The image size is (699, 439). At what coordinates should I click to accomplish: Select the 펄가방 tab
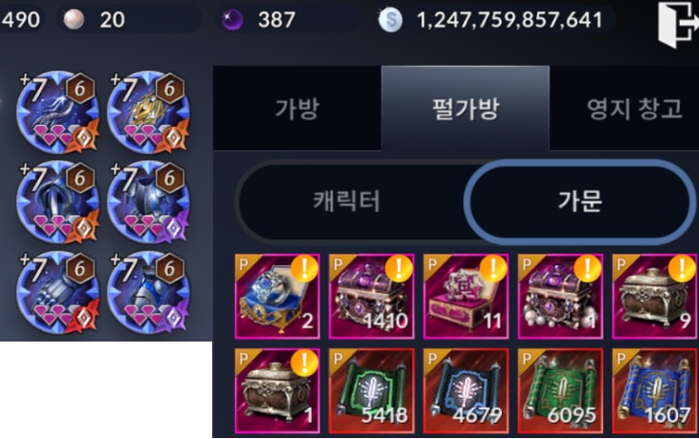click(465, 108)
